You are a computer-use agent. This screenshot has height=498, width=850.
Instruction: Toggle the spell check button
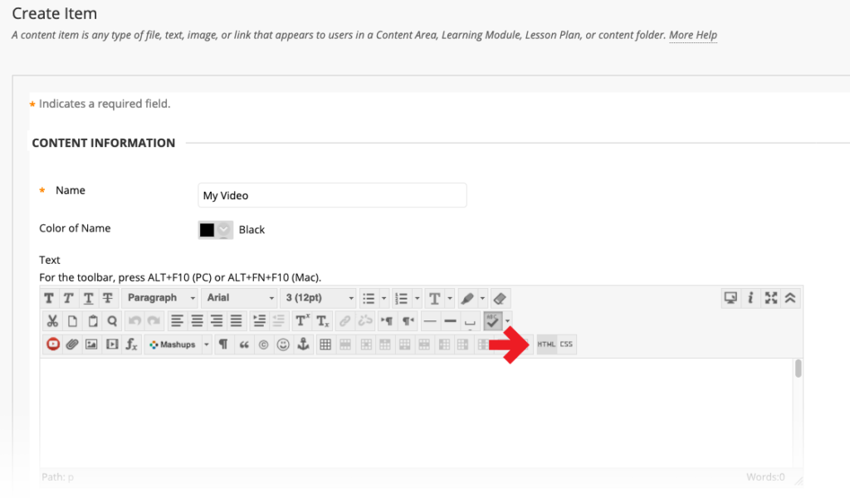493,321
